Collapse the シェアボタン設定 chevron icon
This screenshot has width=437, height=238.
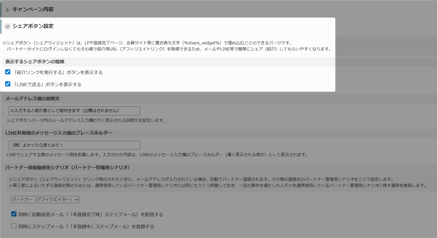click(8, 26)
